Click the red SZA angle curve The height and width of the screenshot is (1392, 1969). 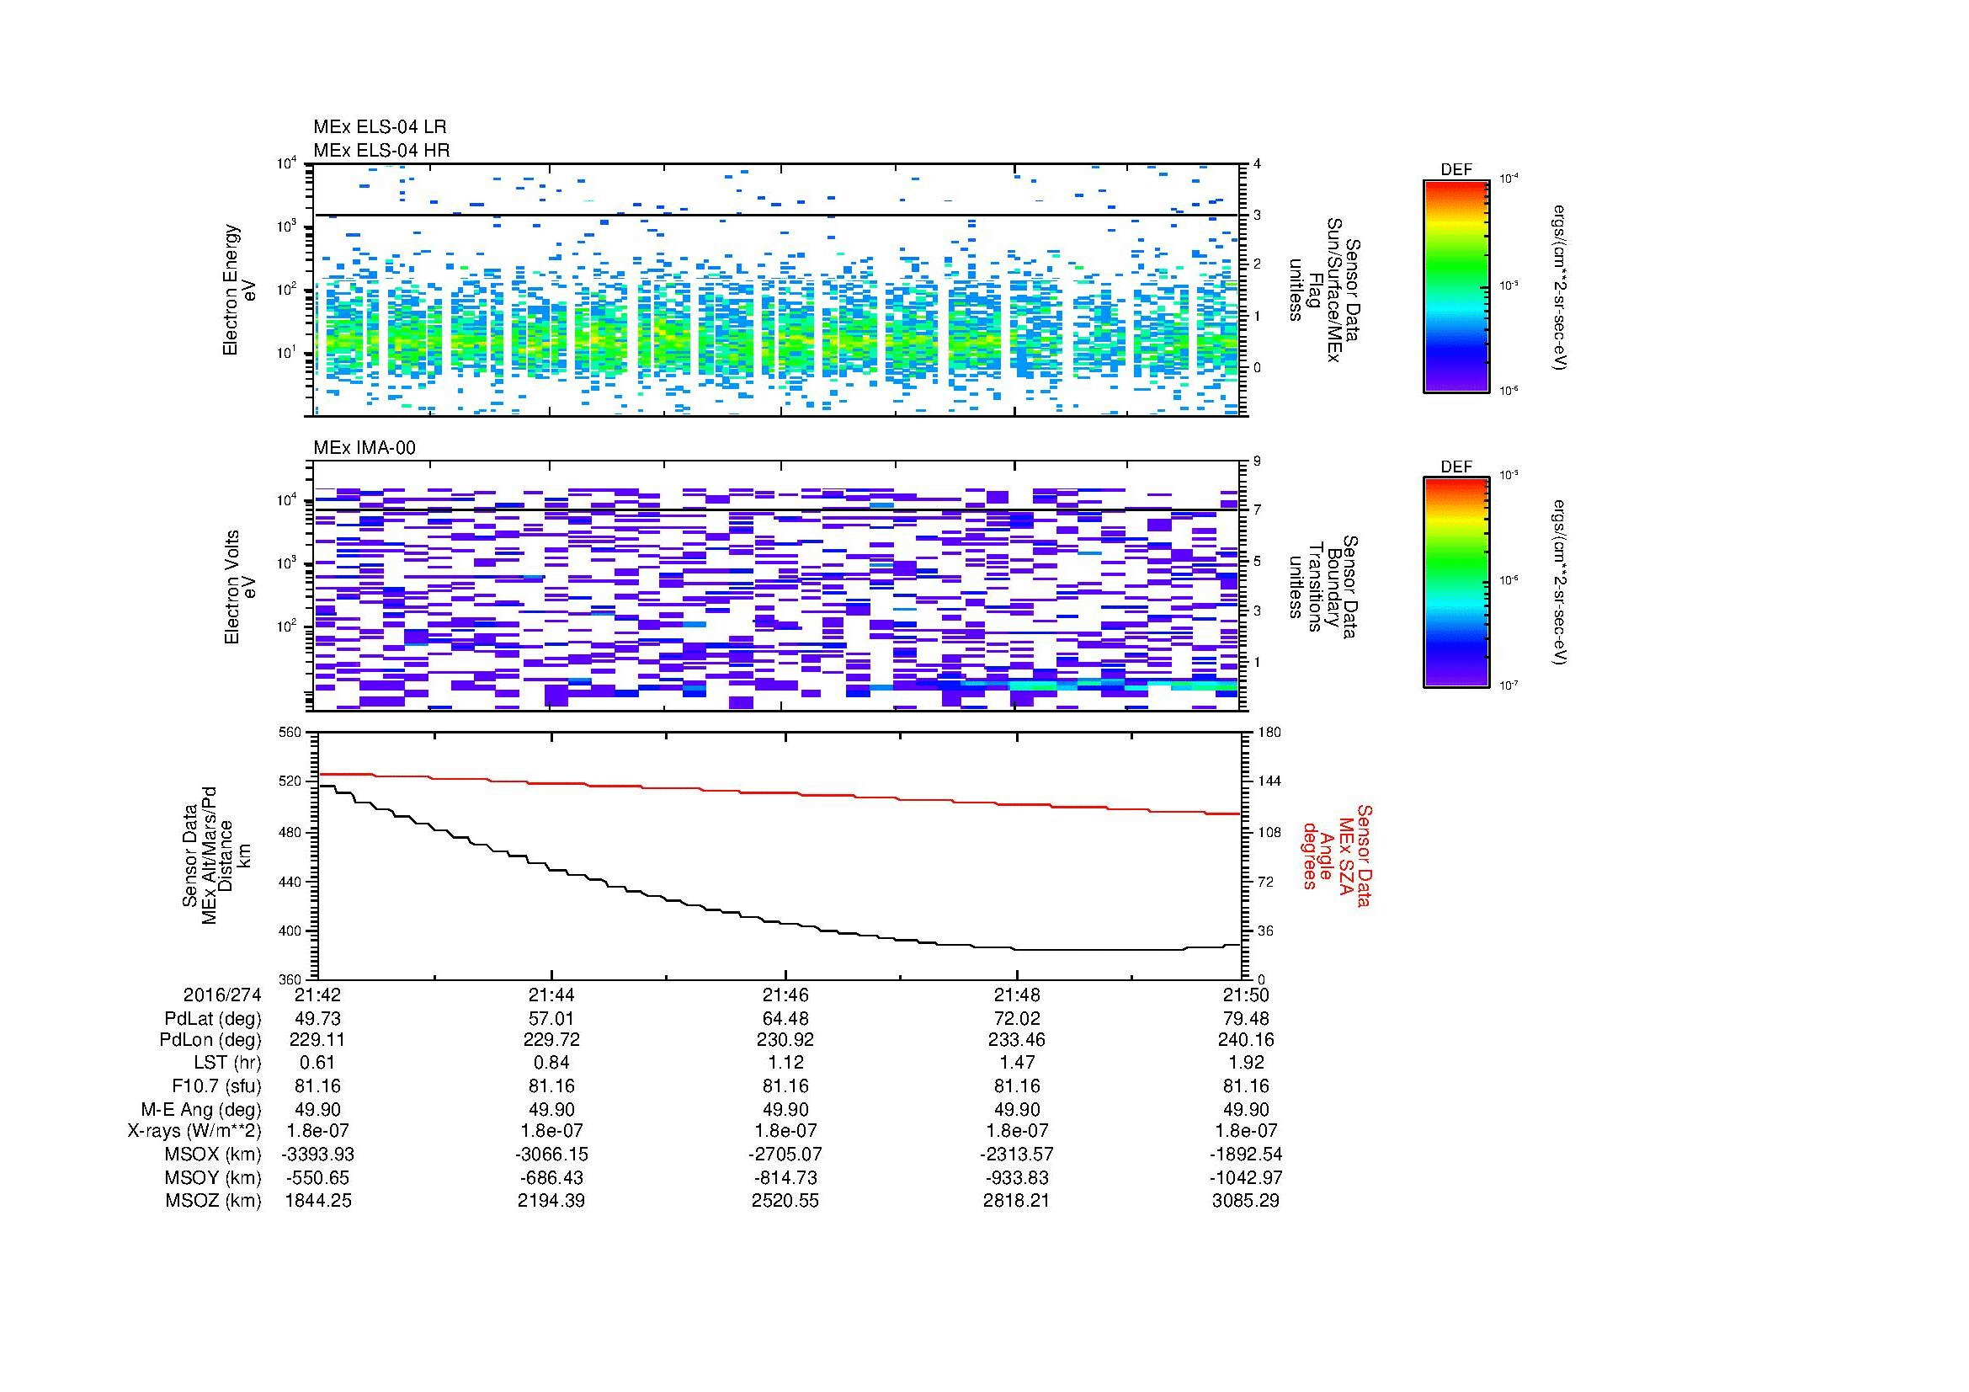click(779, 793)
